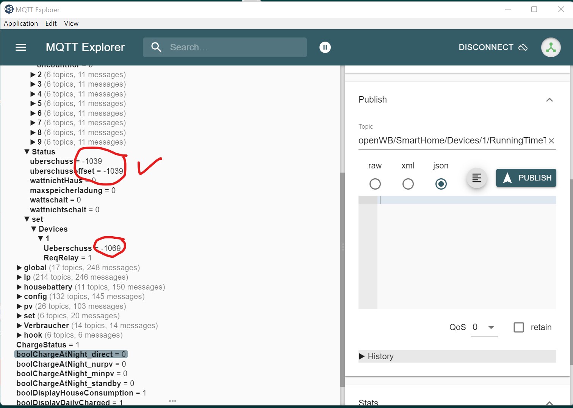
Task: Open the Application menu
Action: (x=21, y=23)
